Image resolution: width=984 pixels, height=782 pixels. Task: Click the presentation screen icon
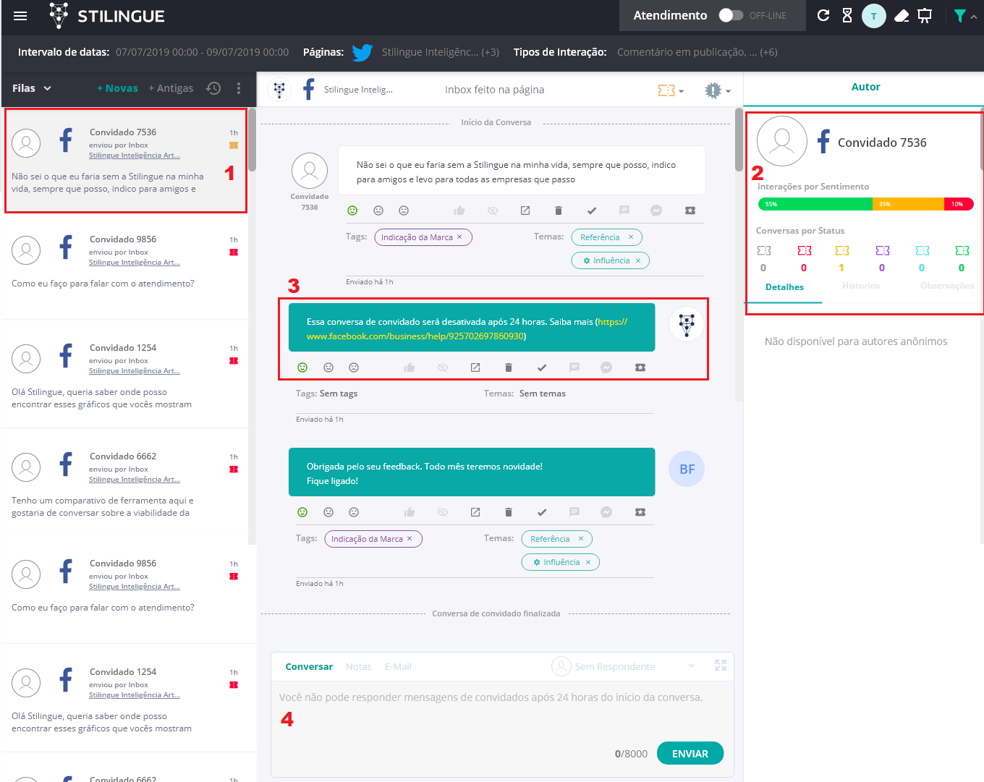point(925,16)
